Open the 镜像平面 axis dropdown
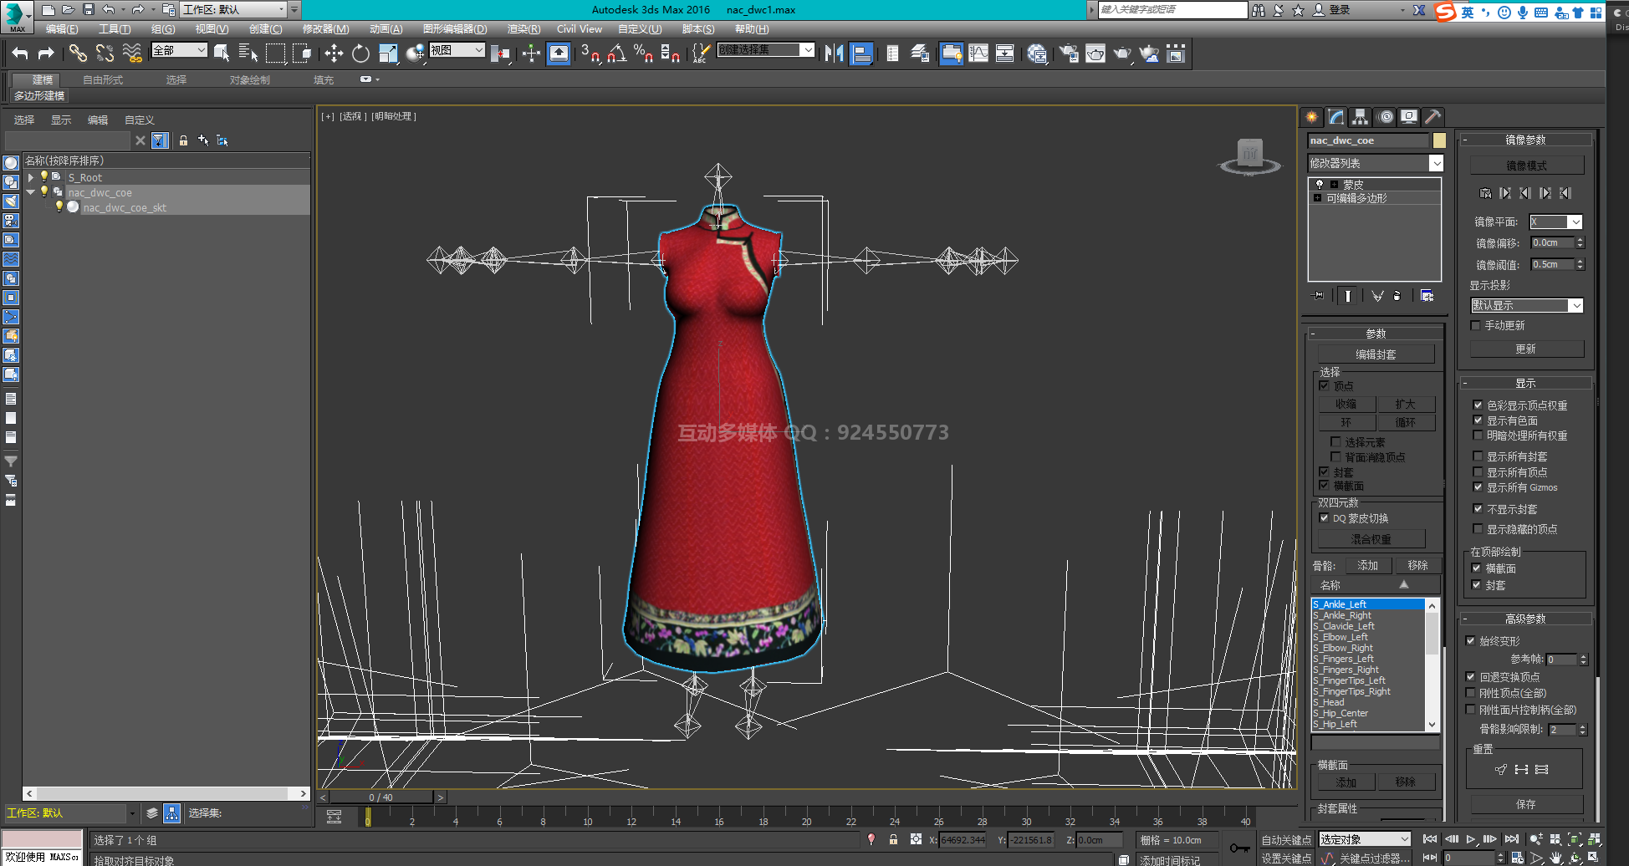 [x=1575, y=222]
